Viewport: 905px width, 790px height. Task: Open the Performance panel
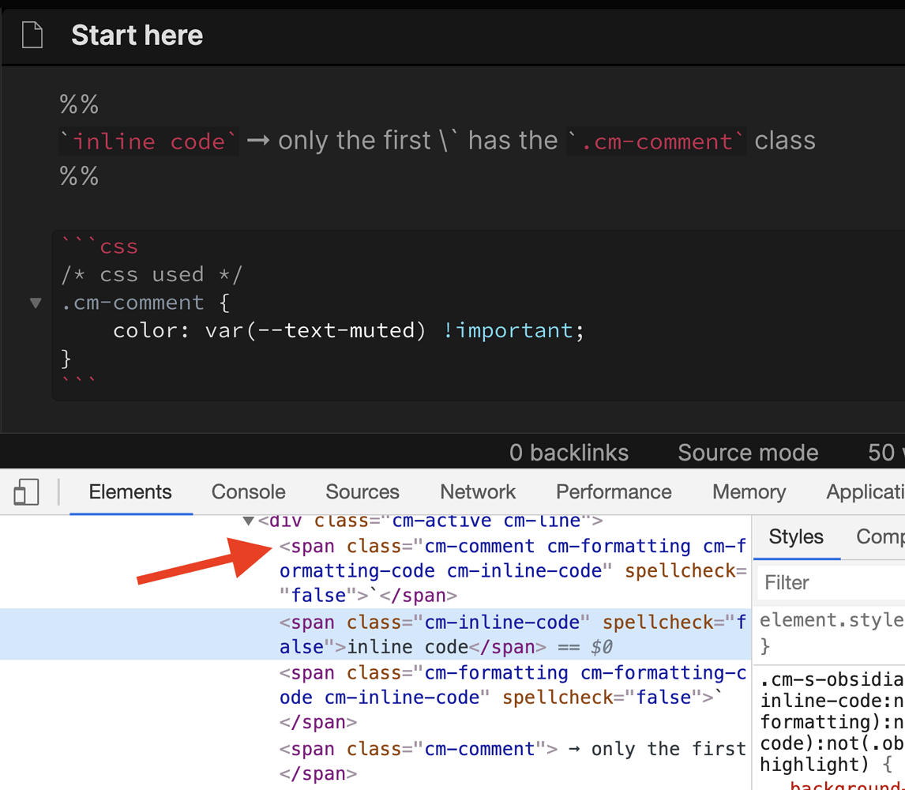coord(614,491)
